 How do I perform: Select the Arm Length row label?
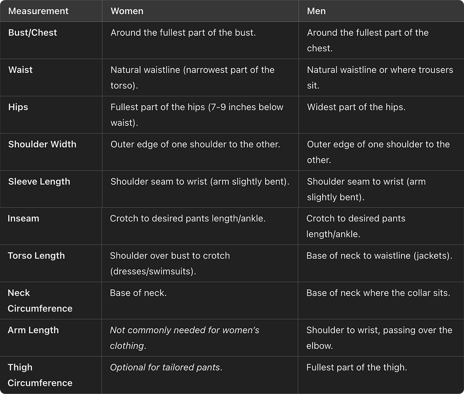point(33,331)
